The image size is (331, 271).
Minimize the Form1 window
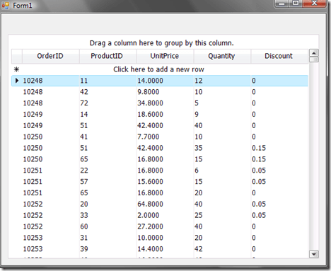point(282,3)
